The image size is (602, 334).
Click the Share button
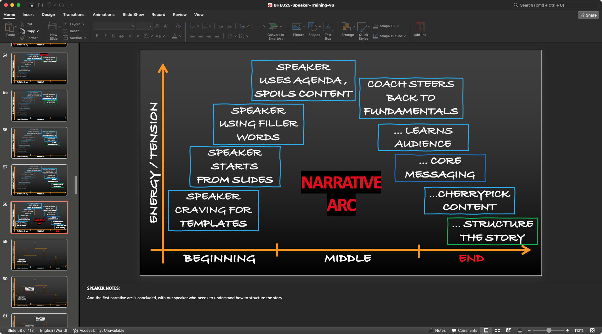pyautogui.click(x=588, y=15)
